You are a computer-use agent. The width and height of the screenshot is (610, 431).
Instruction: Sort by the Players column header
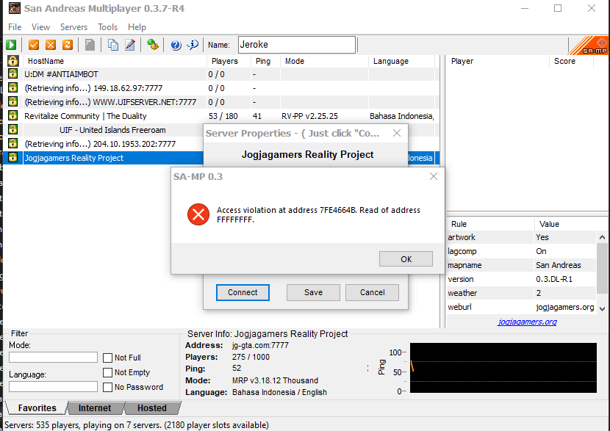point(229,61)
